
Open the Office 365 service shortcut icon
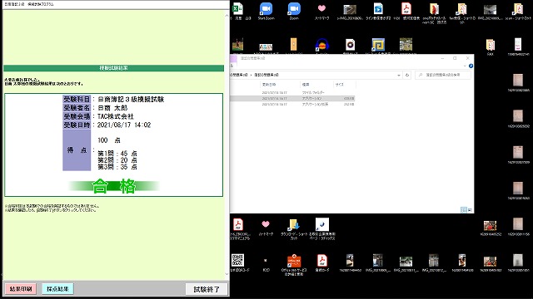(x=294, y=261)
